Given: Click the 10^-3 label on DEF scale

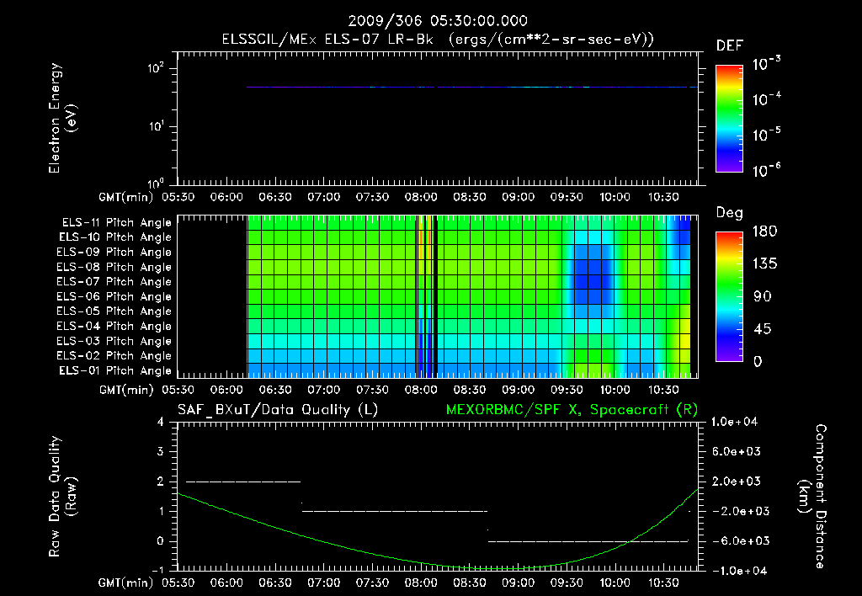Looking at the screenshot, I should [x=766, y=63].
